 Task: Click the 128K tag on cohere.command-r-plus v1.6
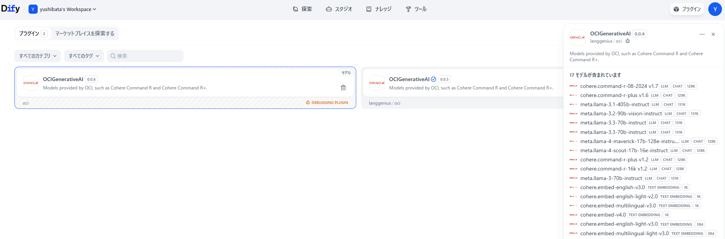tap(681, 96)
